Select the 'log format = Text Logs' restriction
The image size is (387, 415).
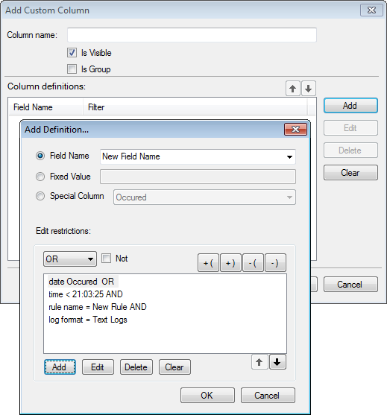[x=88, y=320]
